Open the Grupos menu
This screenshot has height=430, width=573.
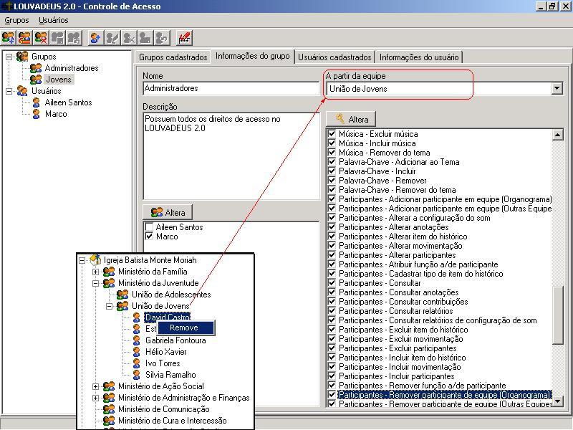point(16,20)
